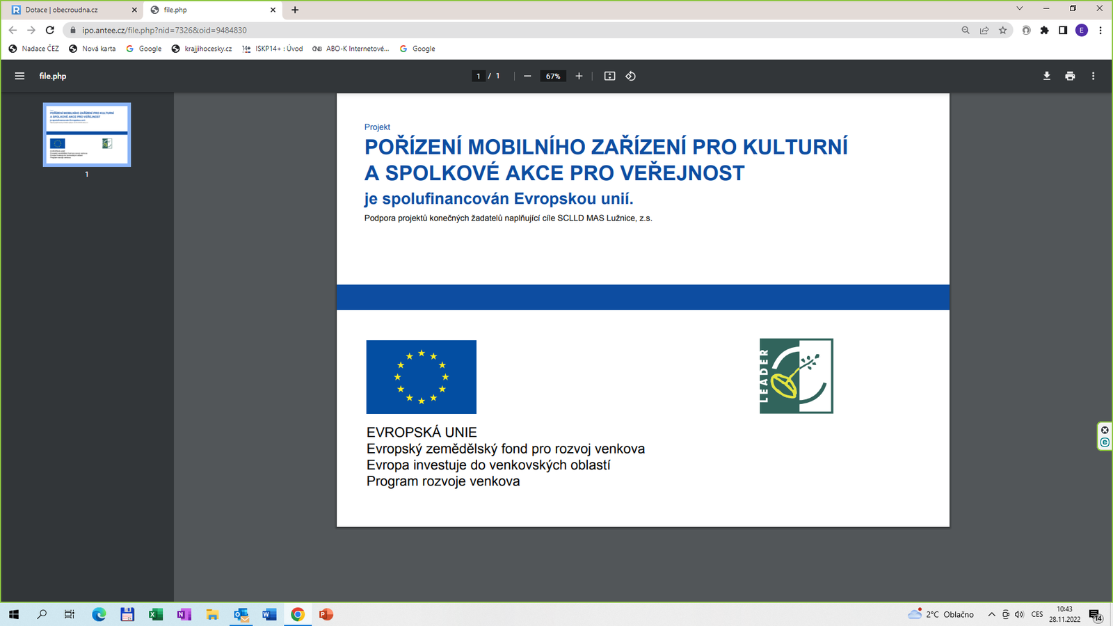Switch to Dotace | obecroudna.cz tab
The width and height of the screenshot is (1113, 626).
click(73, 10)
